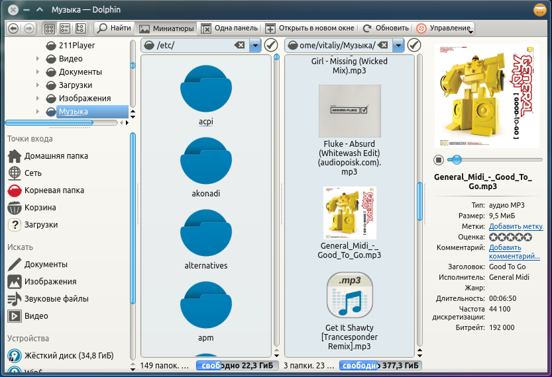Image resolution: width=552 pixels, height=377 pixels.
Task: Expand the Загрузки tree folder
Action: 38,85
